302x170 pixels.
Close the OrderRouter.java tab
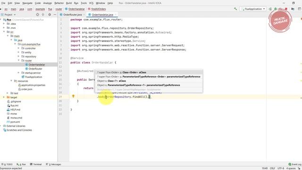click(x=84, y=15)
